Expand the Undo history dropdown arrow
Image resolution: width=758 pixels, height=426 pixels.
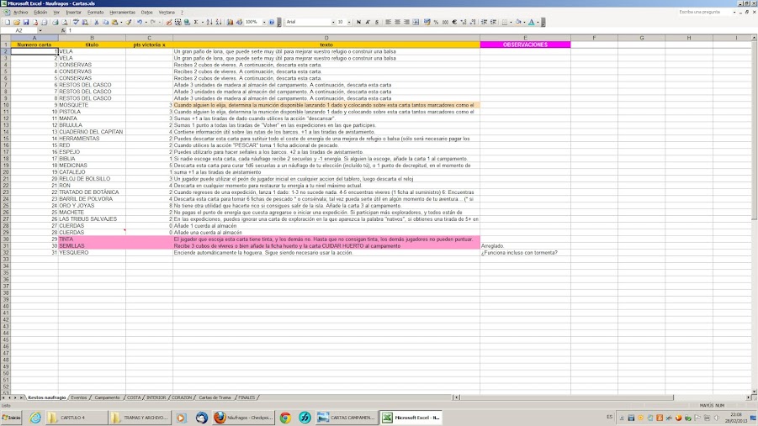146,22
